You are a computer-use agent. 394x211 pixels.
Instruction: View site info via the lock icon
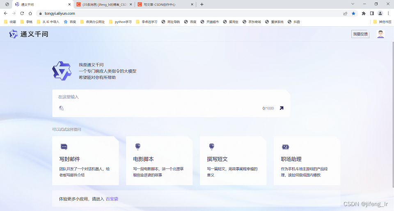pyautogui.click(x=41, y=14)
